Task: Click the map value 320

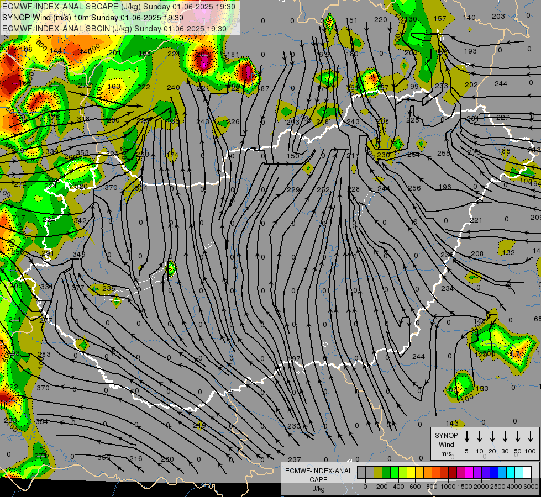Action: click(81, 187)
